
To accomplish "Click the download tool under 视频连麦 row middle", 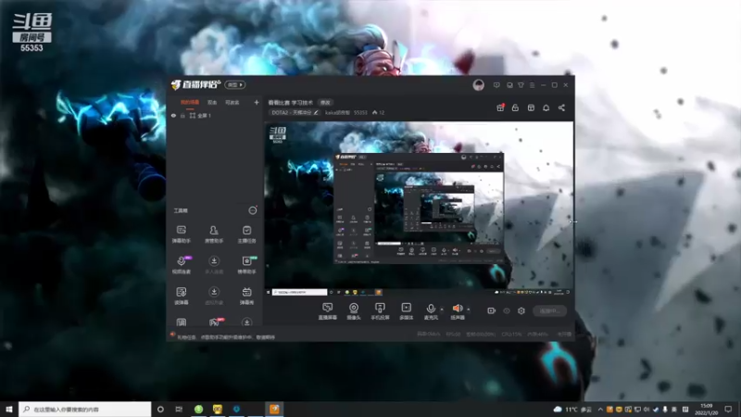I will (x=214, y=265).
